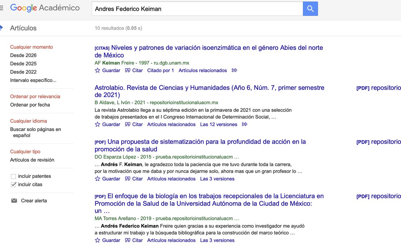
Task: Click Las 3 versiones under El enfoque result
Action: (217, 240)
